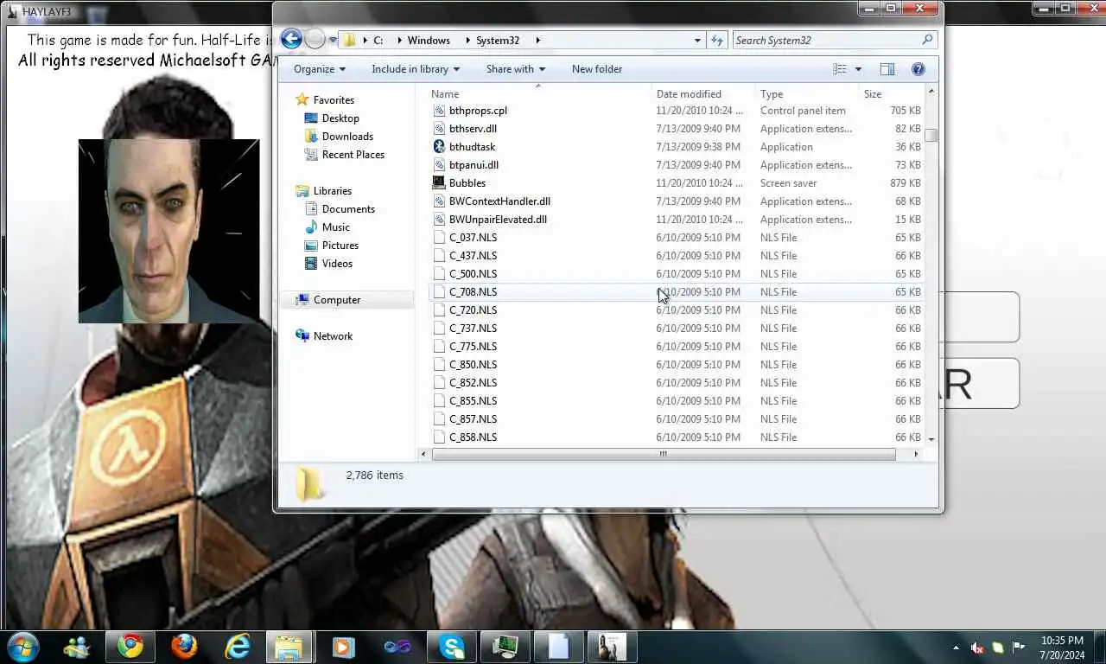Image resolution: width=1106 pixels, height=664 pixels.
Task: Click the Refresh button next to address bar
Action: (x=716, y=40)
